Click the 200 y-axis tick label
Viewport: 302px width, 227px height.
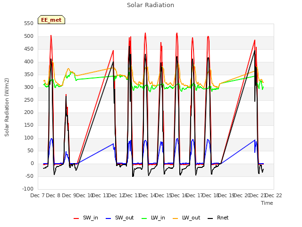tap(29, 112)
